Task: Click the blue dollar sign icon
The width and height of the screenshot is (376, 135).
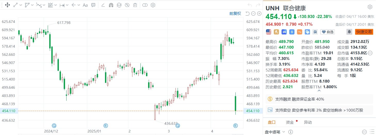Action: point(292,32)
